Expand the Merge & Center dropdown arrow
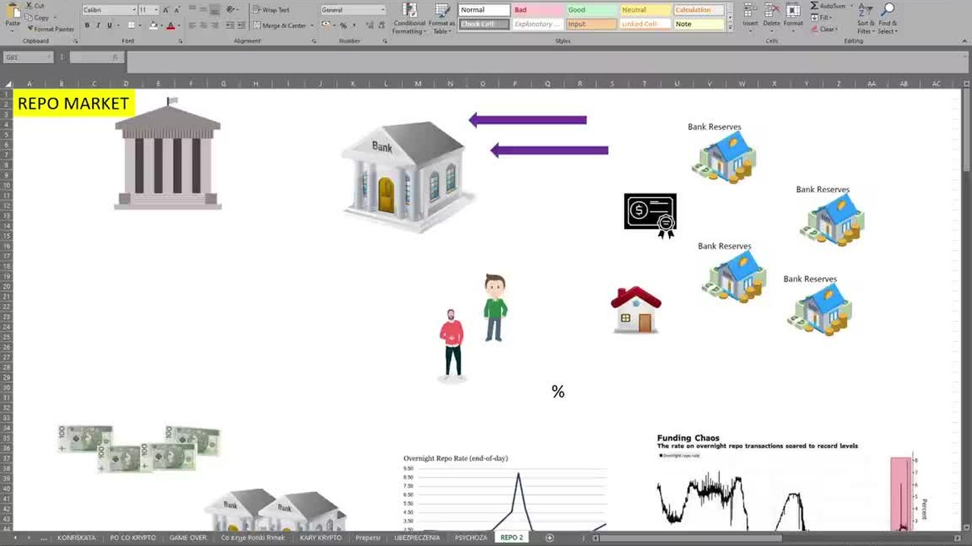The height and width of the screenshot is (546, 972). 311,26
